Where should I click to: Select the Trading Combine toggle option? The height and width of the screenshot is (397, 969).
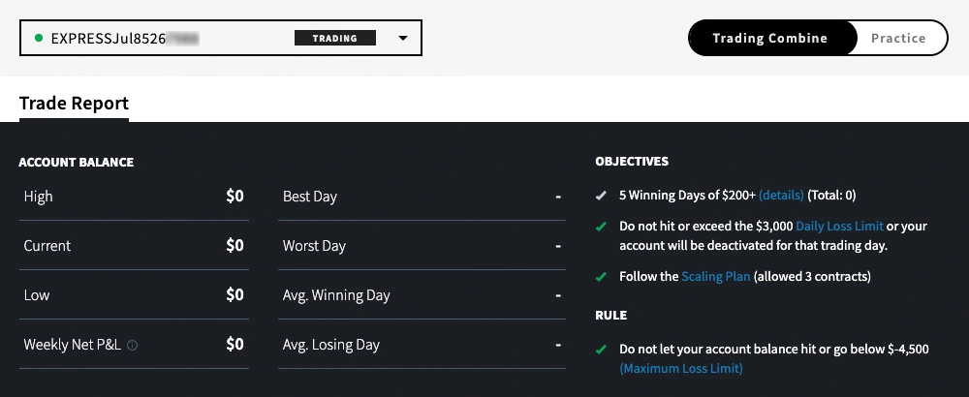tap(770, 39)
